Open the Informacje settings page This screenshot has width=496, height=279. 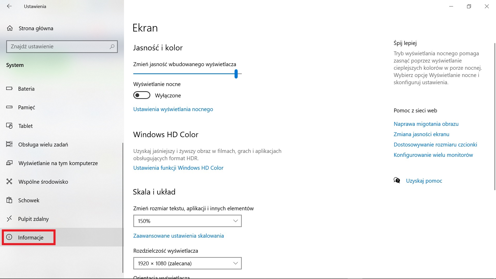point(30,237)
